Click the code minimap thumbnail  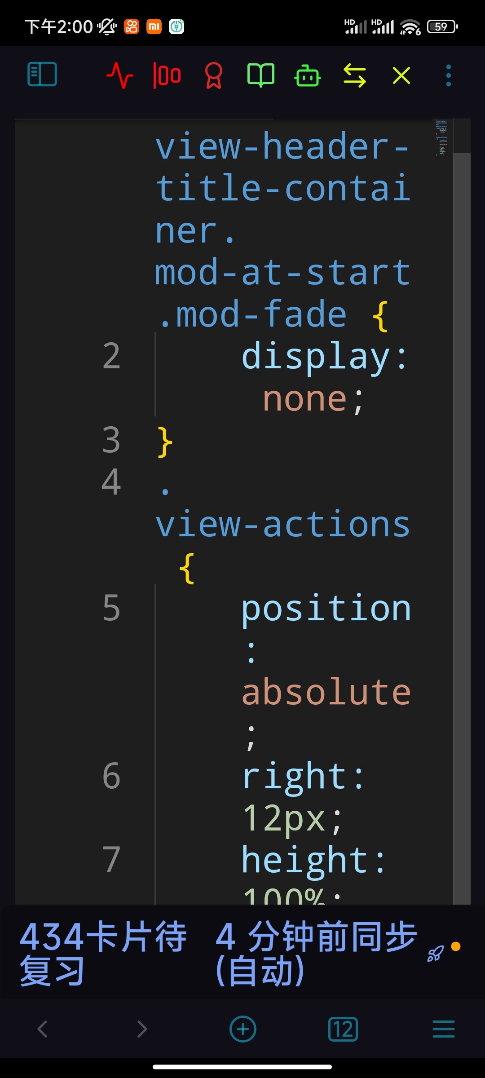(x=442, y=138)
